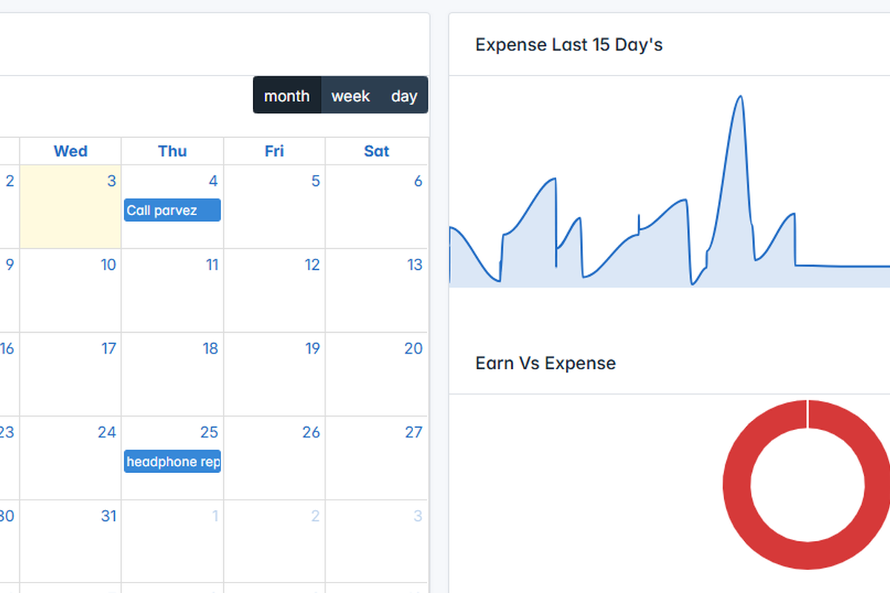Select day number 19 in calendar

coord(312,348)
